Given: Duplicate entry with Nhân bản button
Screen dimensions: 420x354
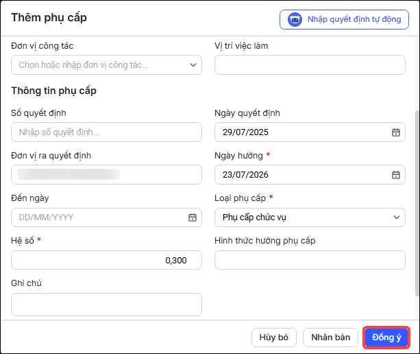Looking at the screenshot, I should [x=330, y=338].
